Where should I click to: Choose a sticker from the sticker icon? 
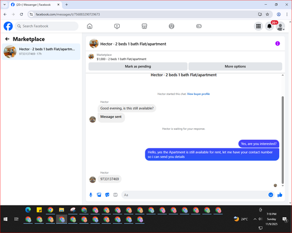point(107,195)
